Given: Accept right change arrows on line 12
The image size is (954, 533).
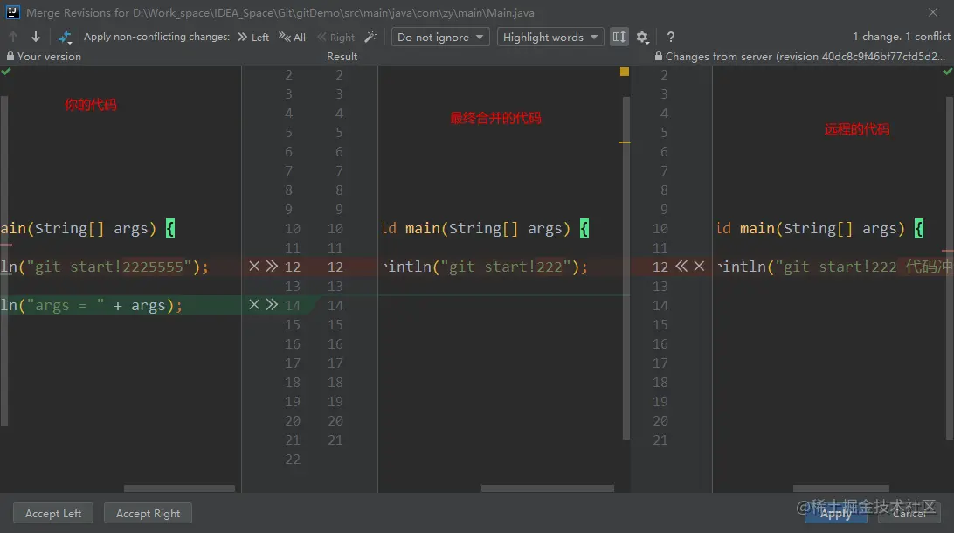Looking at the screenshot, I should click(x=681, y=266).
